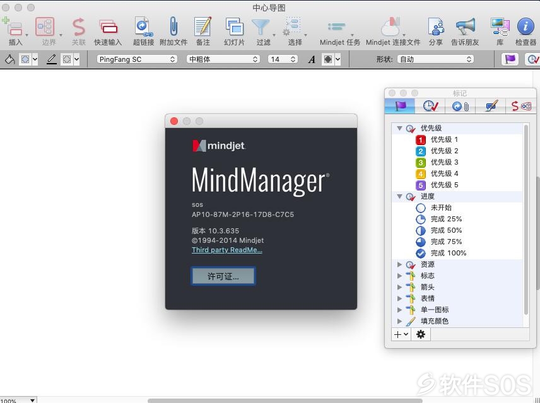Expand the 表情 group
The image size is (540, 403).
tap(399, 298)
